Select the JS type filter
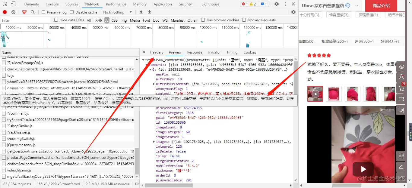Screen dimensions: 412x188 click(x=107, y=20)
